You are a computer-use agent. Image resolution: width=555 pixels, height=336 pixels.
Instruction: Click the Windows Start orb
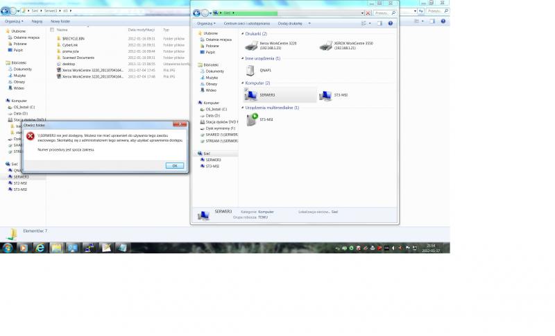[x=8, y=247]
